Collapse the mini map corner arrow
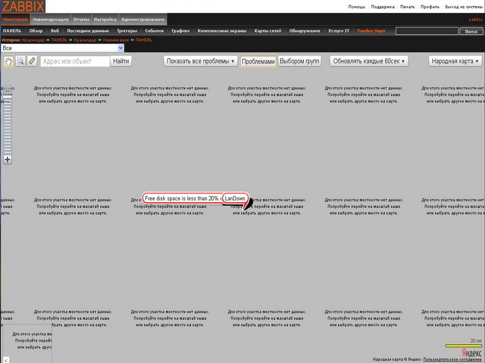 5,359
